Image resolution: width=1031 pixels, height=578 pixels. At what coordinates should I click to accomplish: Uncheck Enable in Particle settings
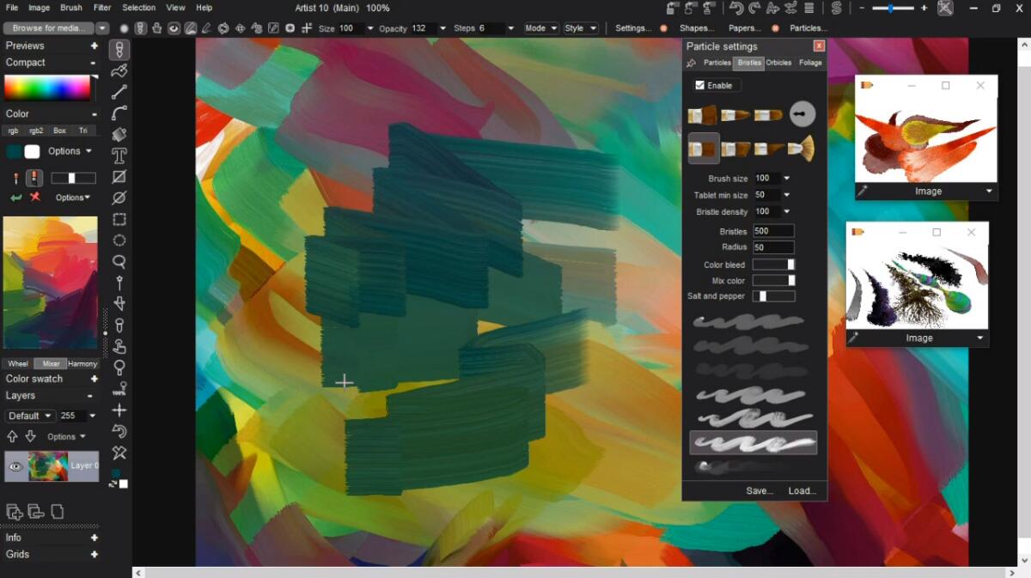tap(701, 85)
